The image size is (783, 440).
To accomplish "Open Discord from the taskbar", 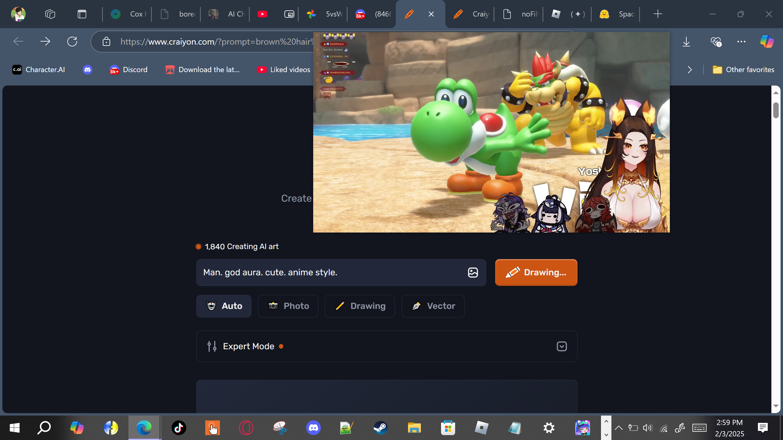I will point(313,428).
